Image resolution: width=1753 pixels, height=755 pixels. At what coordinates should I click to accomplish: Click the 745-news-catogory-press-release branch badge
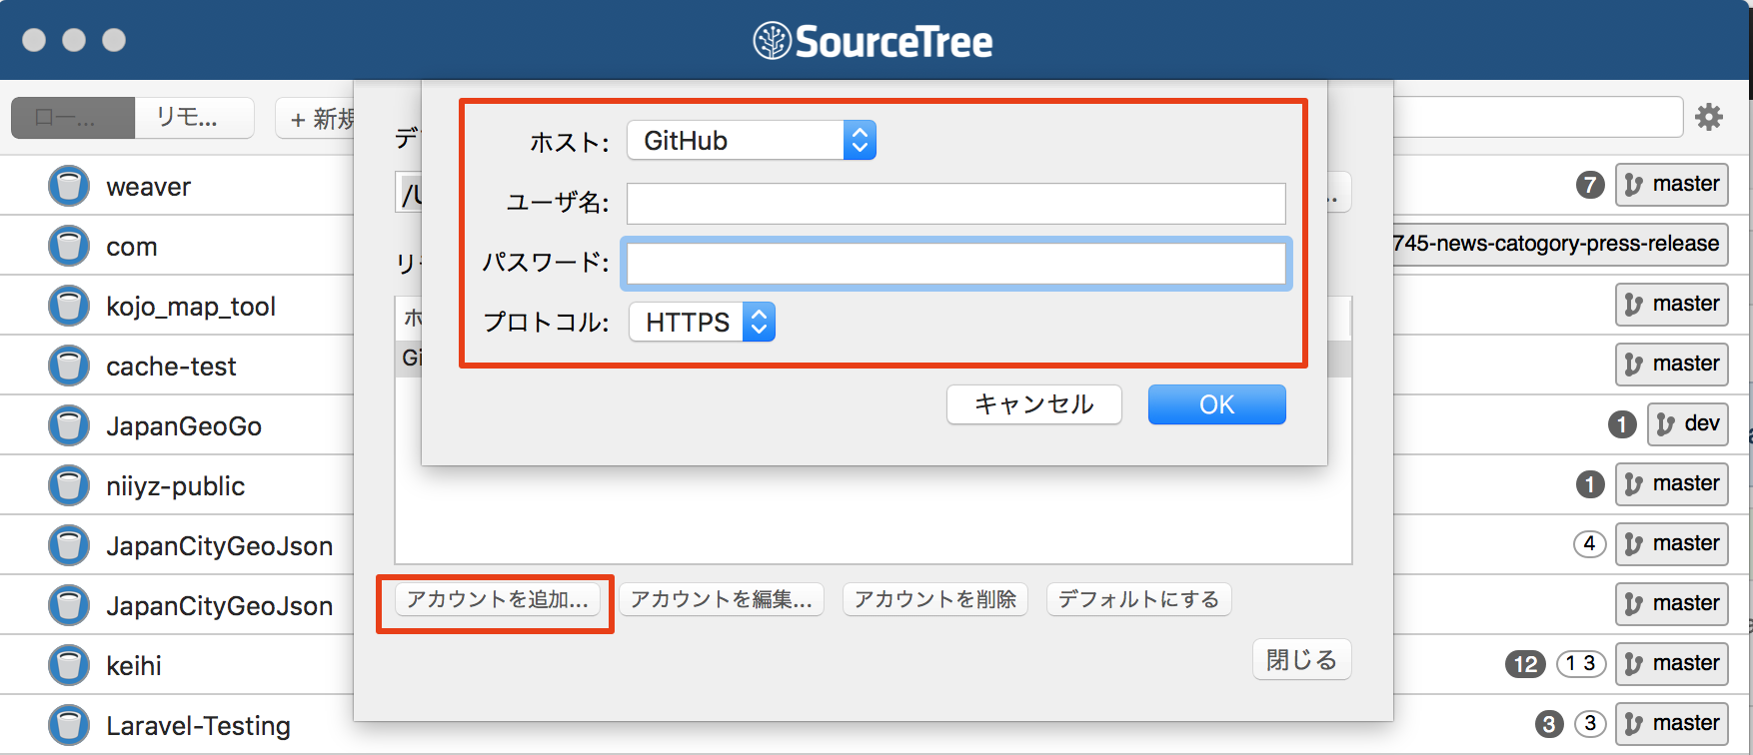pos(1561,245)
